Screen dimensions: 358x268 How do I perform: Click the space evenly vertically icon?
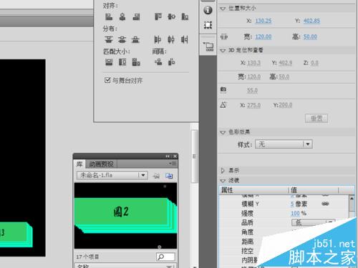tap(158, 62)
